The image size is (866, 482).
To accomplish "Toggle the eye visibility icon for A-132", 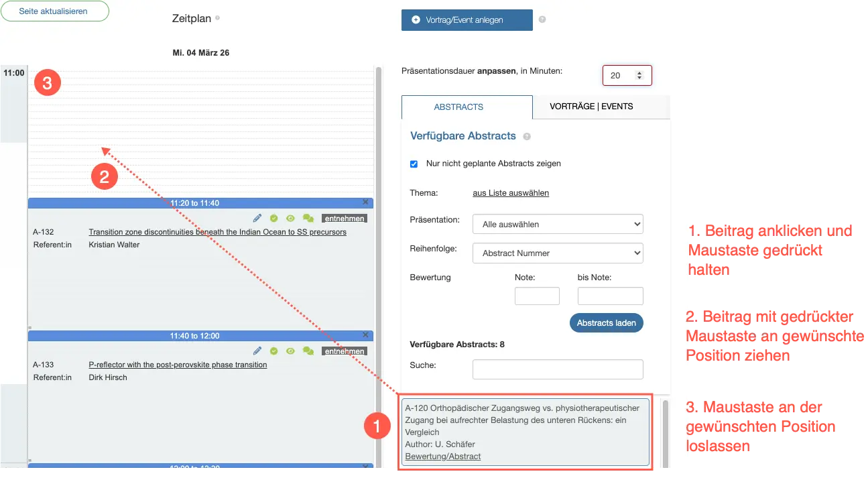I will pos(291,218).
